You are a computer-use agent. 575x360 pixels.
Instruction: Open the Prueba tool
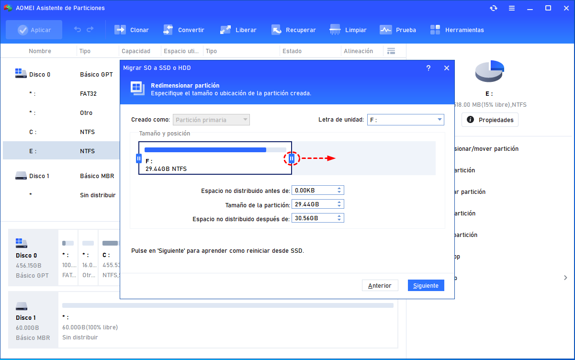point(398,30)
